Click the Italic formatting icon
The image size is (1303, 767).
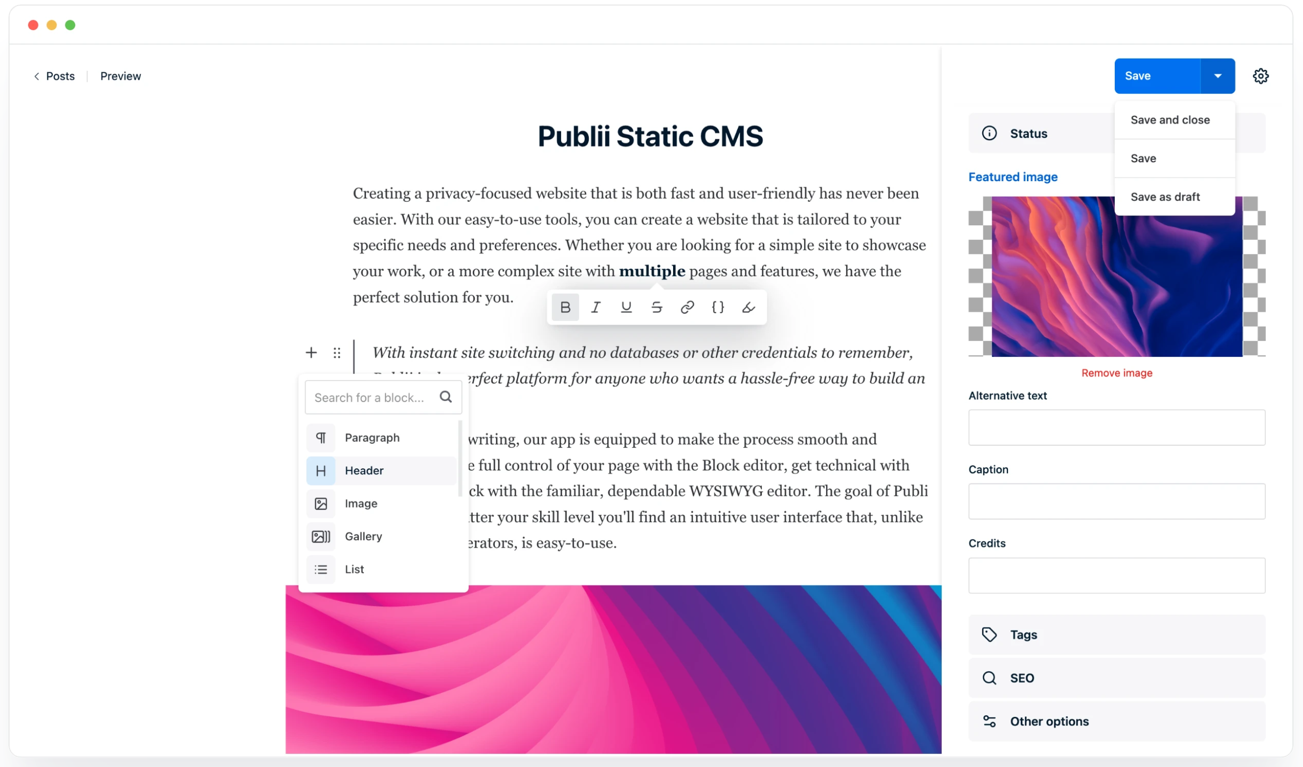596,307
